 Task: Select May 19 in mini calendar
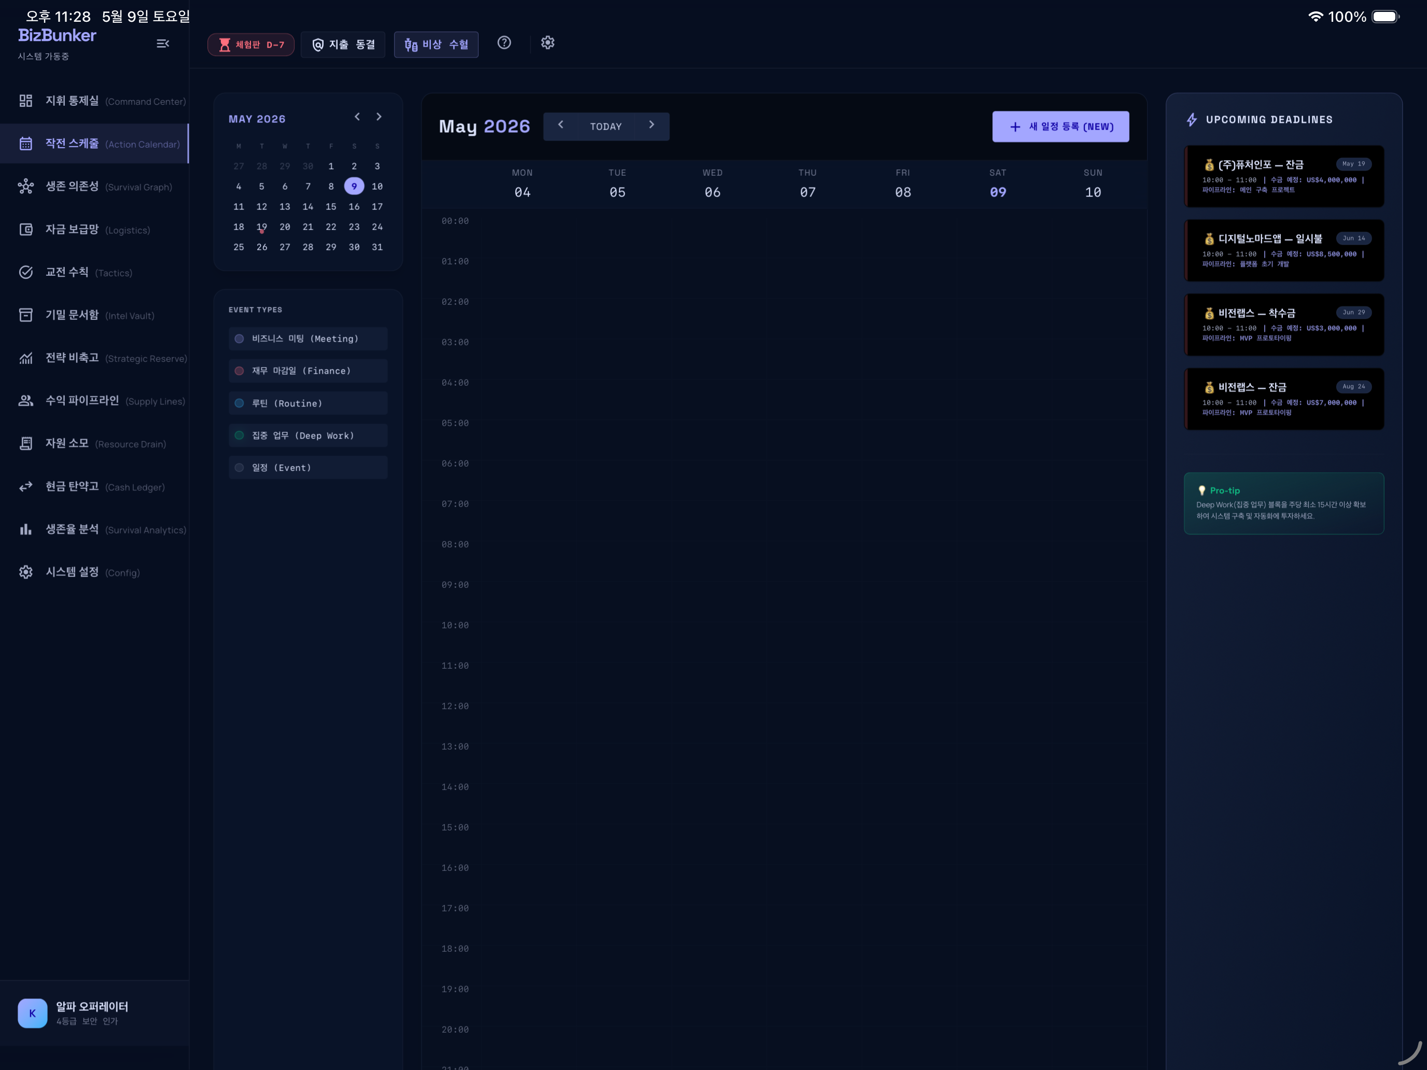click(262, 227)
